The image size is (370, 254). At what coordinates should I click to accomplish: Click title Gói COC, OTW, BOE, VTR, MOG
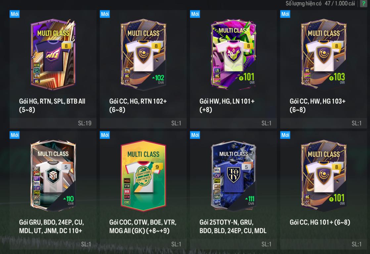point(143,227)
